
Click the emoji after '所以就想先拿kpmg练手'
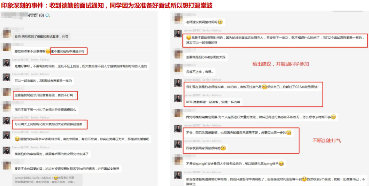click(281, 164)
